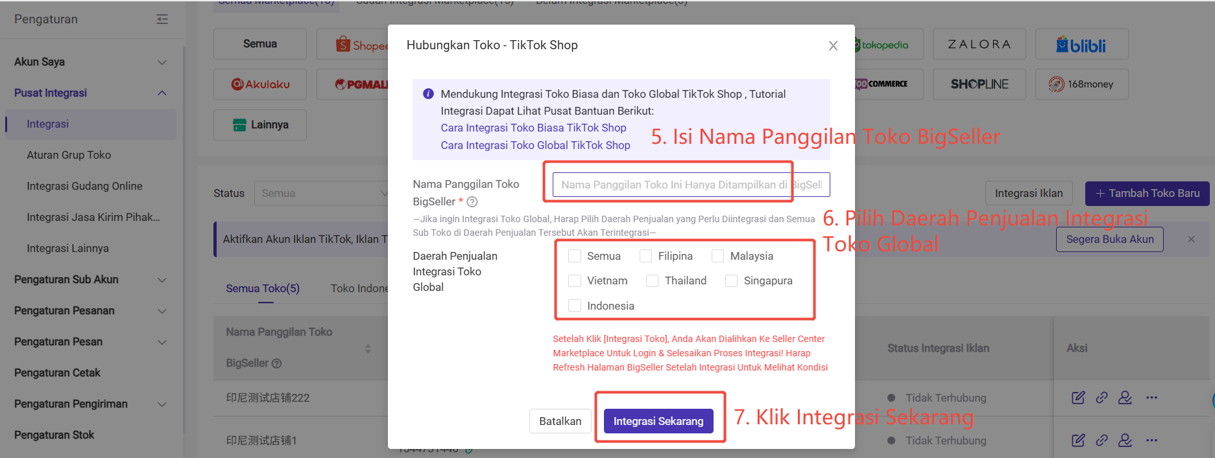1215x458 pixels.
Task: Switch to the Semua Toko(5) tab
Action: [x=263, y=288]
